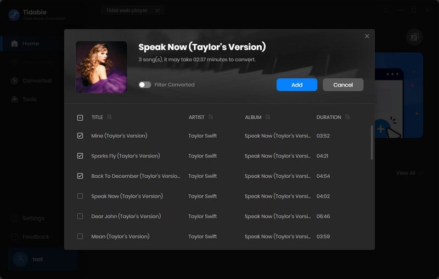Select the Sparks Fly (Taylor's Version) title
The height and width of the screenshot is (279, 439).
coord(126,156)
